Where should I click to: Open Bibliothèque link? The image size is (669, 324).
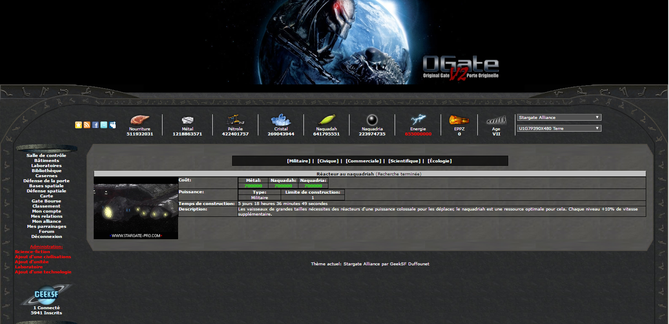[46, 171]
